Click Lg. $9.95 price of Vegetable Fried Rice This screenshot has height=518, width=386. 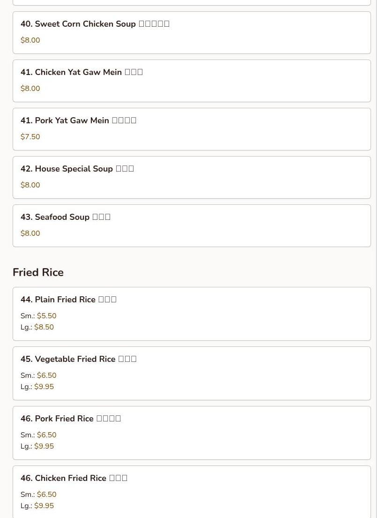pyautogui.click(x=44, y=387)
